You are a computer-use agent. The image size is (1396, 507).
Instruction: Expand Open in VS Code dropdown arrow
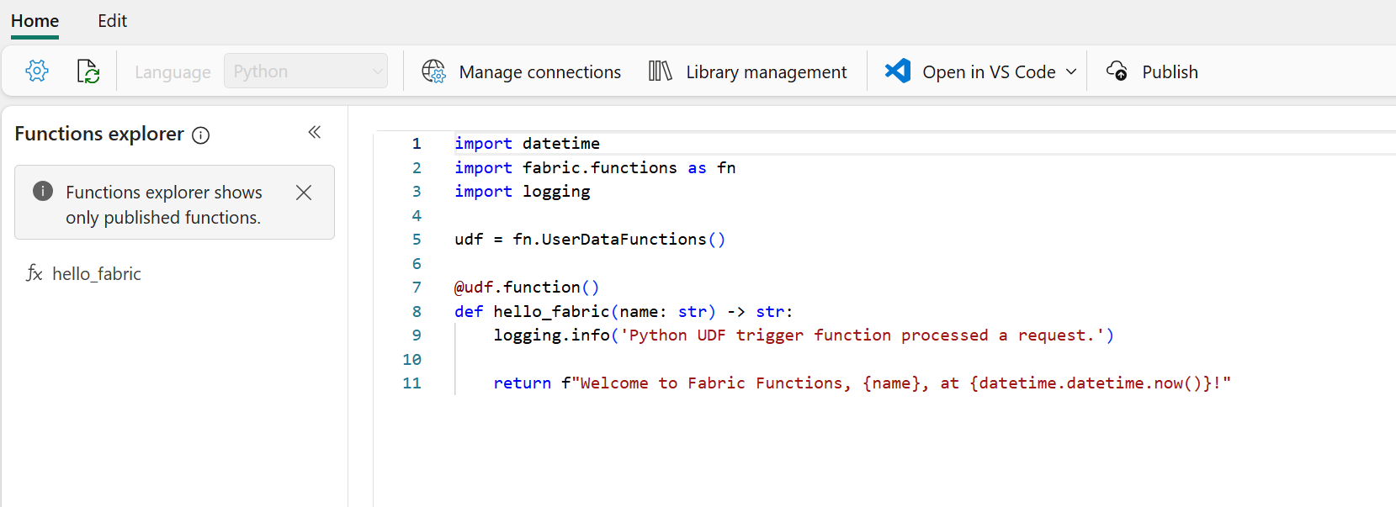click(1071, 72)
